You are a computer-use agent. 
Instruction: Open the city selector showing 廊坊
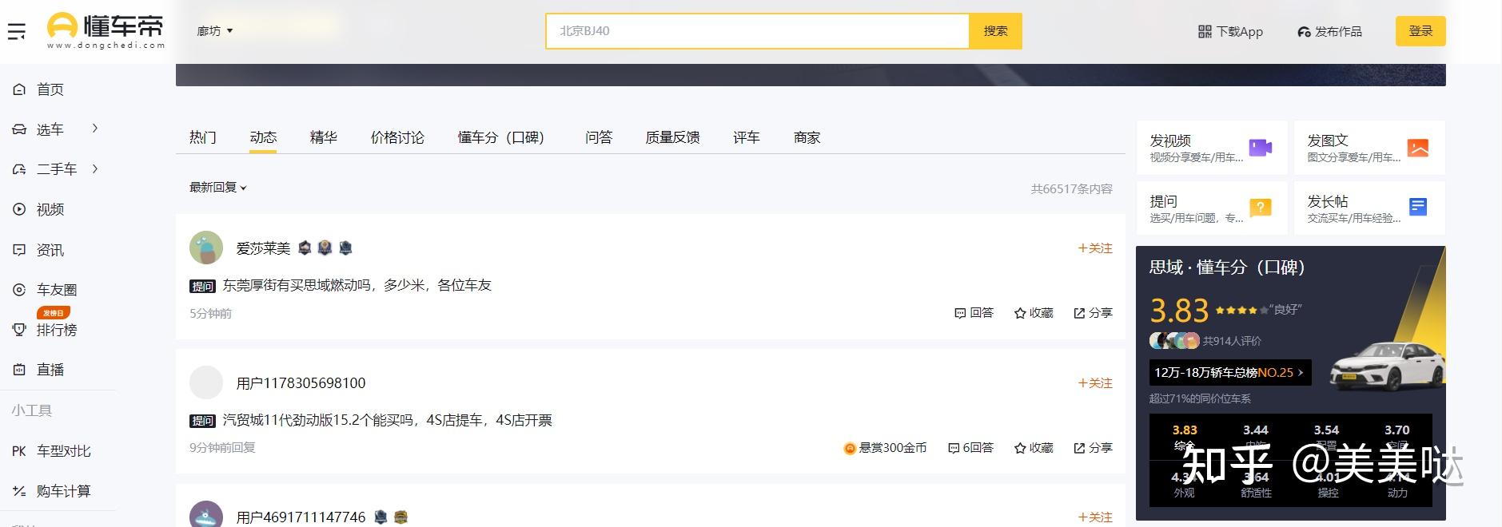pos(215,31)
